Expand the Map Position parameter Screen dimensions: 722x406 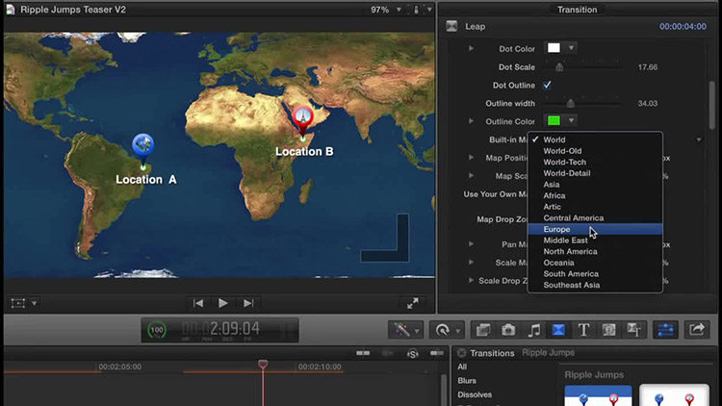click(x=471, y=158)
